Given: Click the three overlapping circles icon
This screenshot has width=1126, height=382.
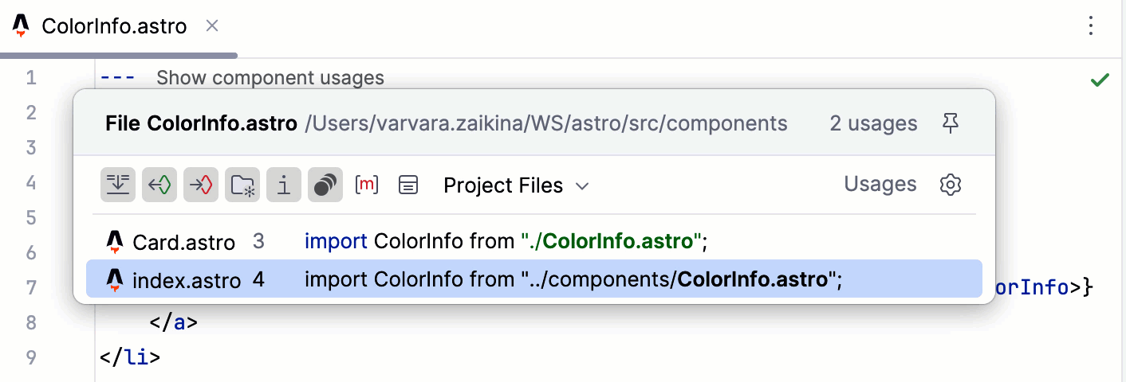Looking at the screenshot, I should click(325, 185).
